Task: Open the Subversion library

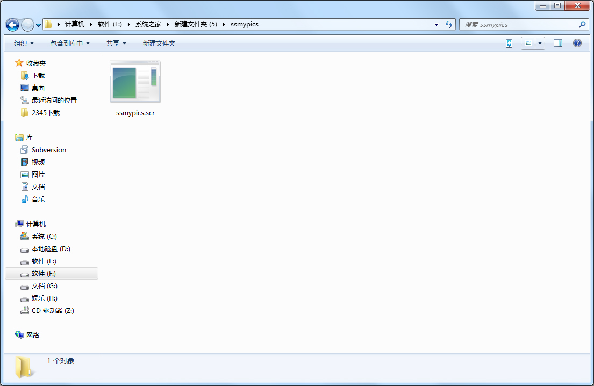Action: [x=48, y=150]
